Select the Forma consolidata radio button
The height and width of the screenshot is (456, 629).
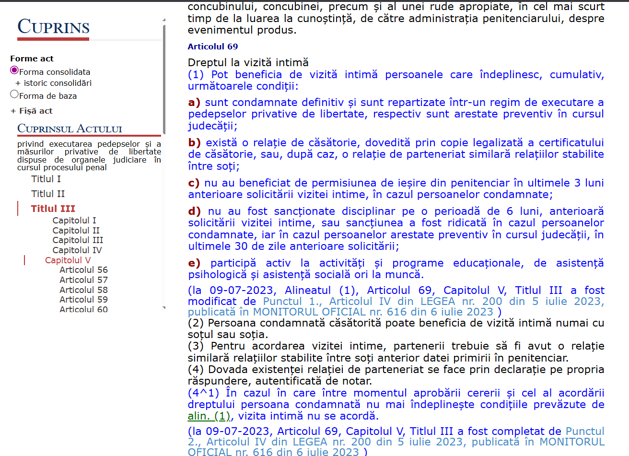pyautogui.click(x=14, y=70)
